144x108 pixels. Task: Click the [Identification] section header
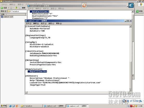click(34, 51)
